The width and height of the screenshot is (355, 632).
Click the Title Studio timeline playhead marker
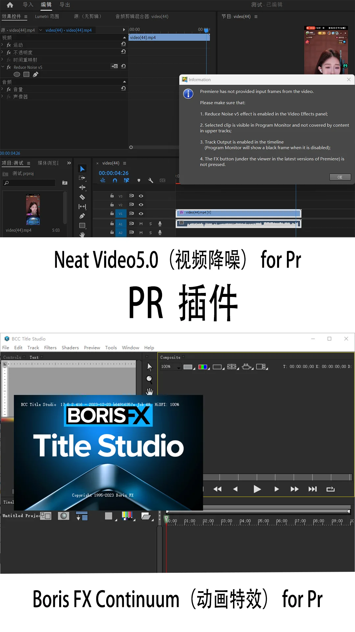[x=167, y=519]
